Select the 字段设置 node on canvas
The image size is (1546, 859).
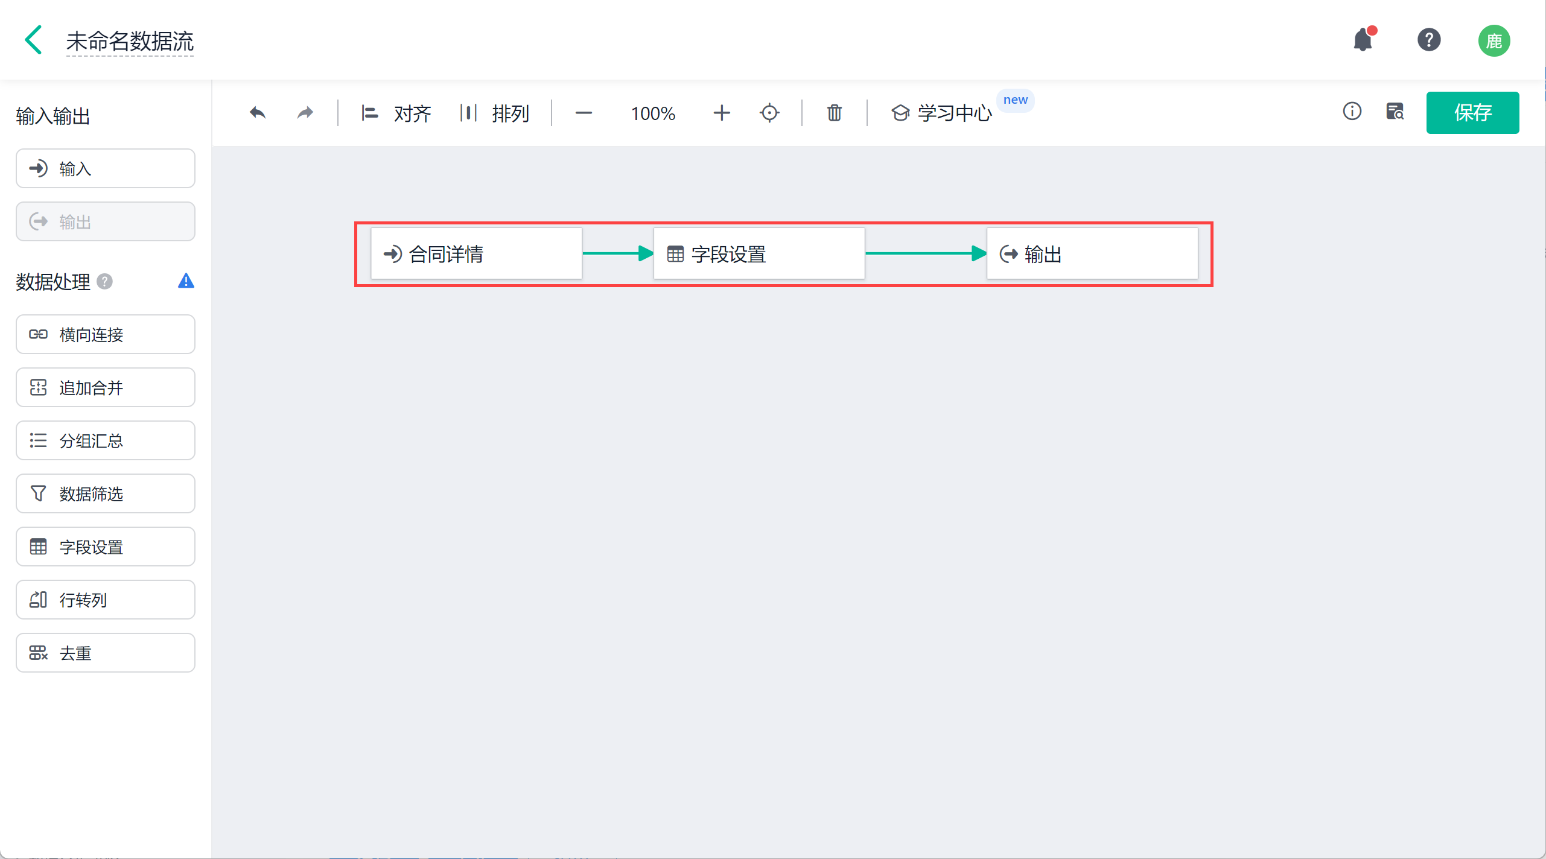tap(759, 254)
